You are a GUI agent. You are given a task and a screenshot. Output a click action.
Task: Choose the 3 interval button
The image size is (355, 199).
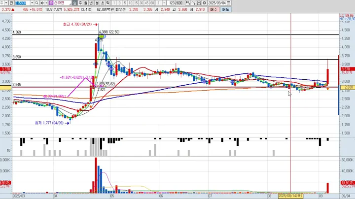[119, 3]
